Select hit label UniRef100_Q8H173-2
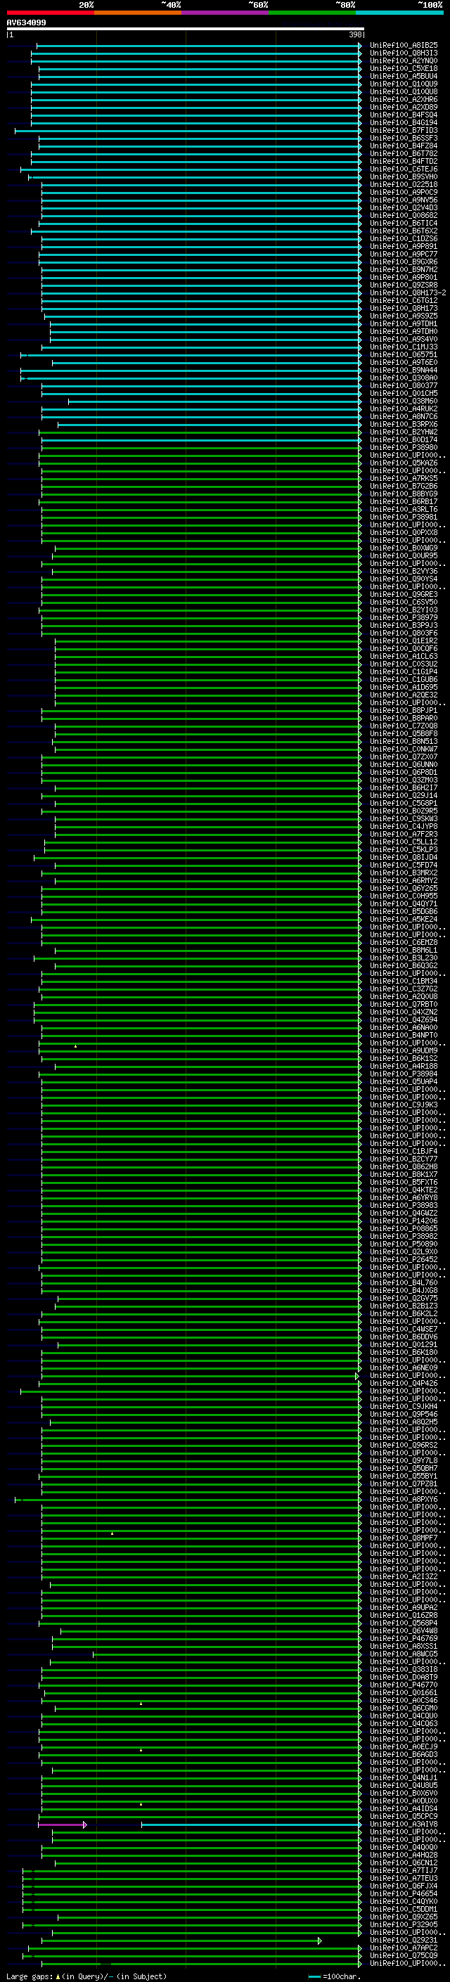This screenshot has width=450, height=1982. click(x=408, y=293)
